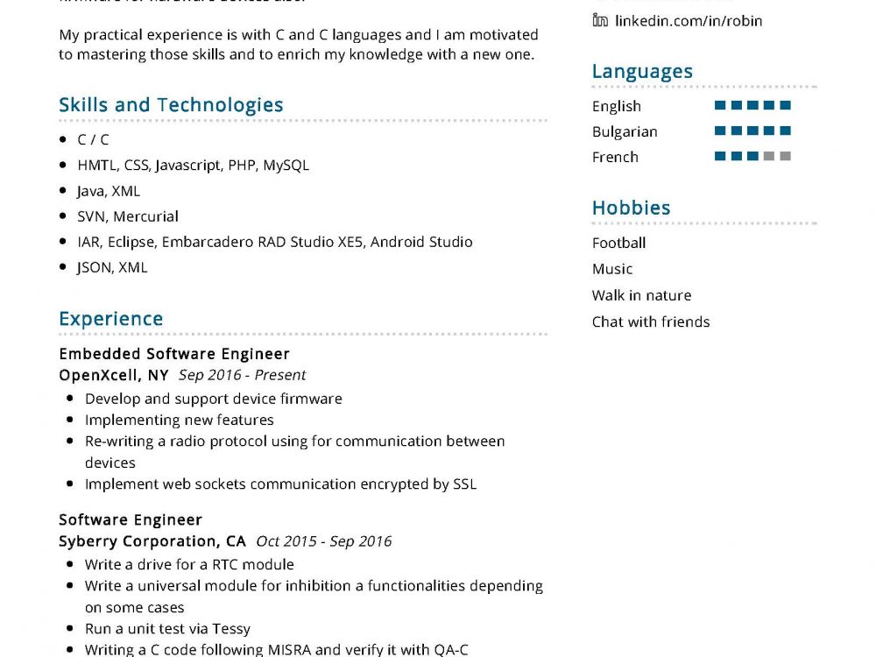Select the Embedded Software Engineer job title
The image size is (876, 657).
(173, 354)
